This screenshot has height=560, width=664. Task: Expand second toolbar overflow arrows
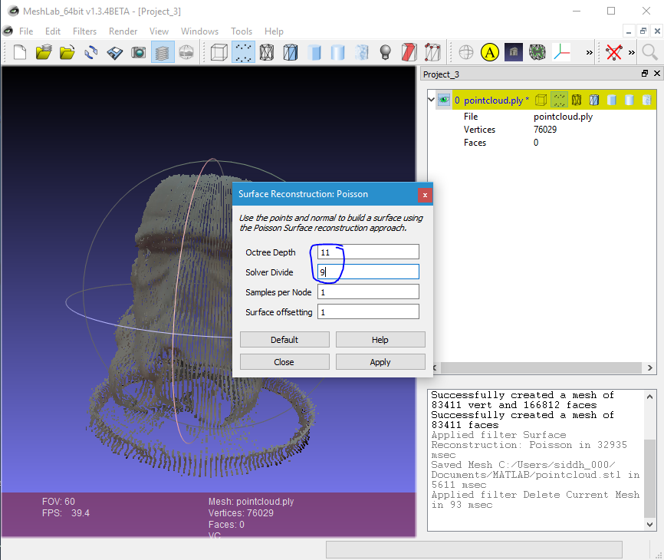point(631,52)
